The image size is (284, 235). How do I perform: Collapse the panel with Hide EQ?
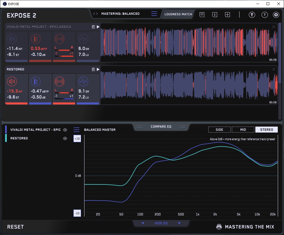pos(161,223)
